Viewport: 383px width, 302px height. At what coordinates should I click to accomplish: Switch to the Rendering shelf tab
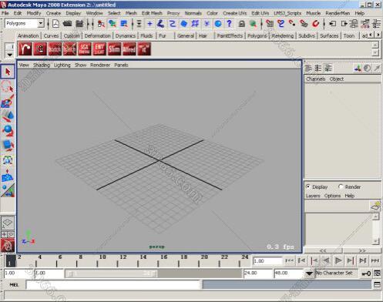(x=283, y=35)
